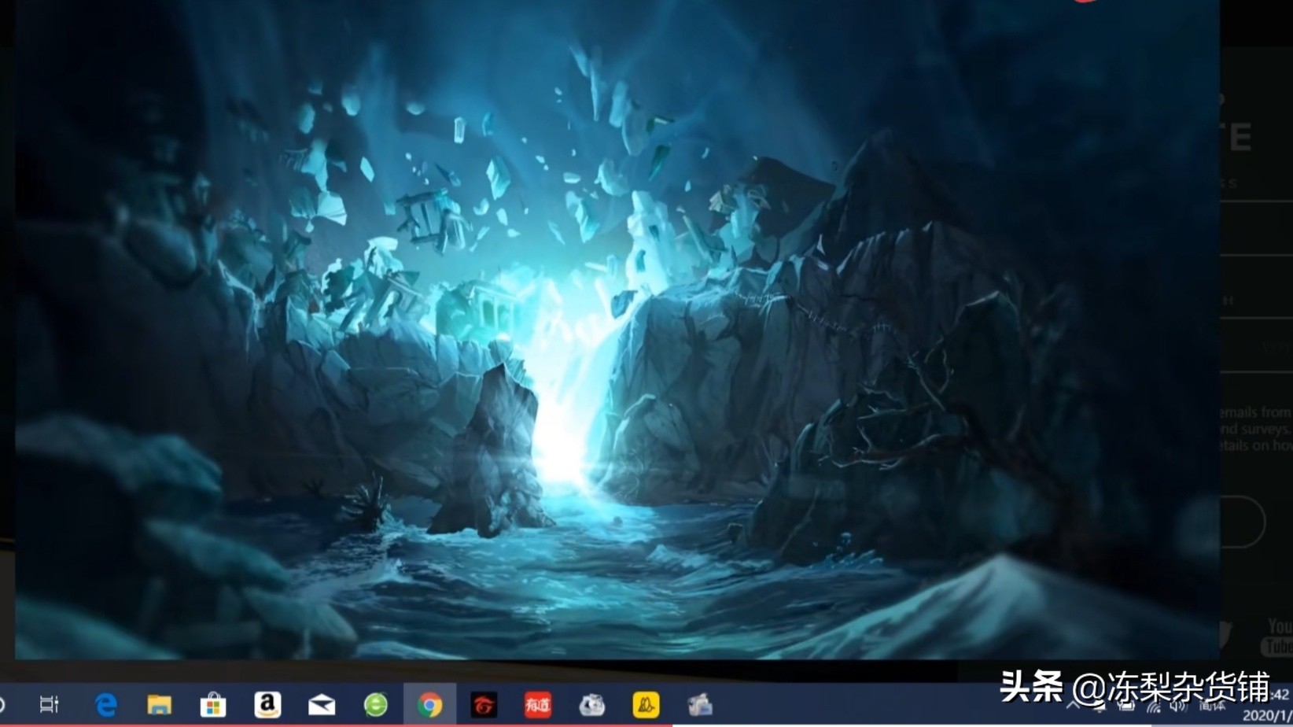Launch the green 360 browser icon
This screenshot has height=727, width=1293.
375,704
